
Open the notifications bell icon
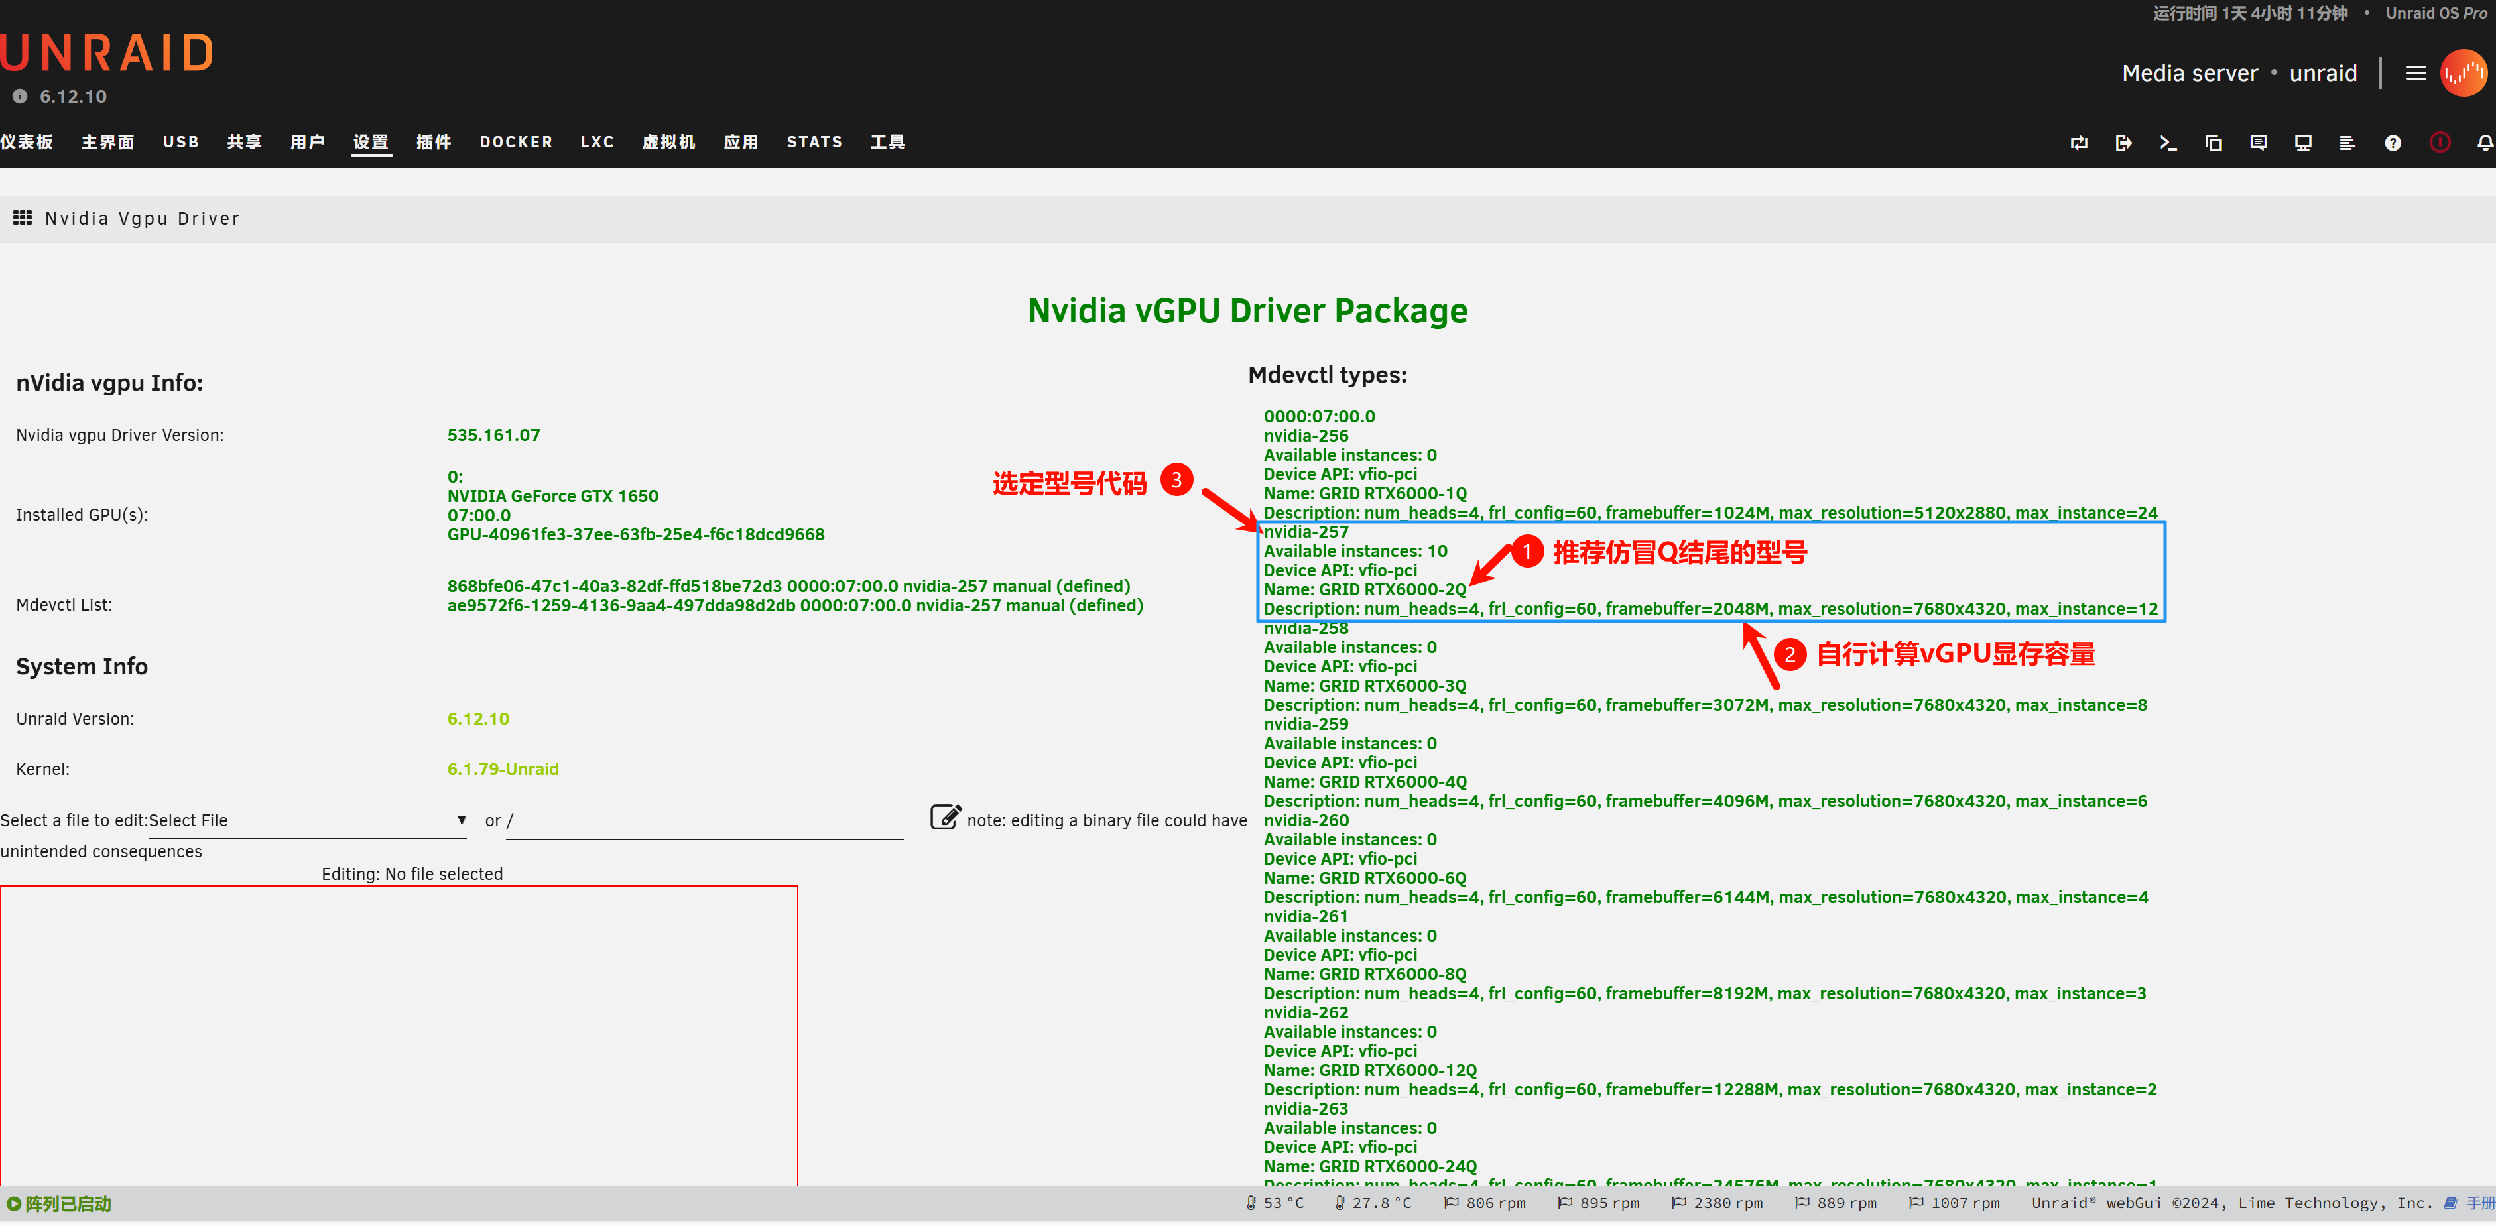click(2485, 143)
